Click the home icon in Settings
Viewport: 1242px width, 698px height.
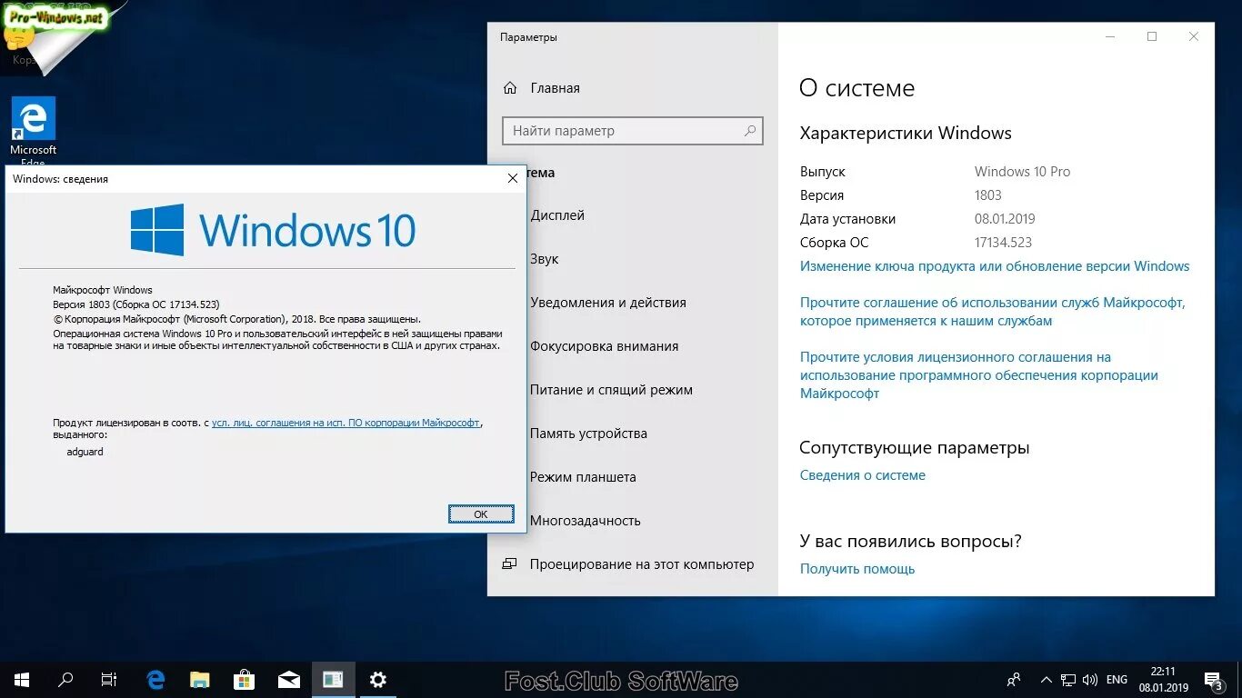[510, 88]
